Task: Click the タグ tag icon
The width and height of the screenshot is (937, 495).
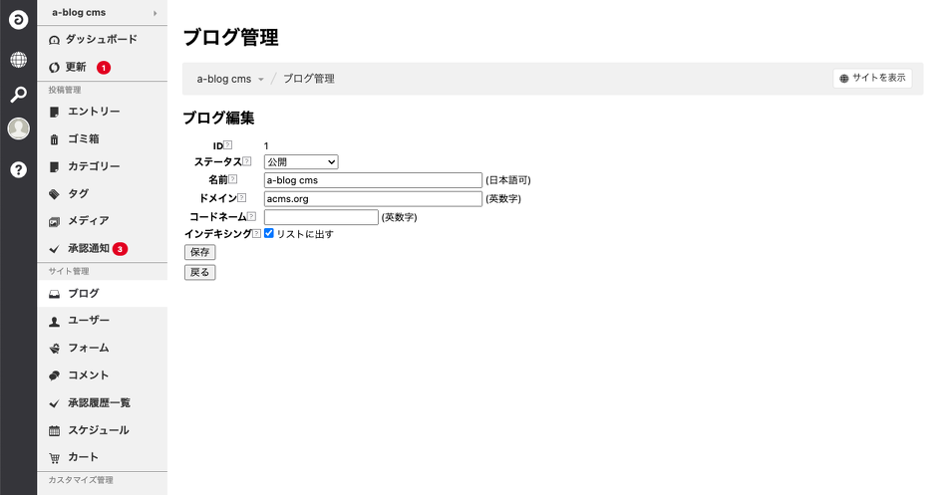Action: tap(55, 194)
